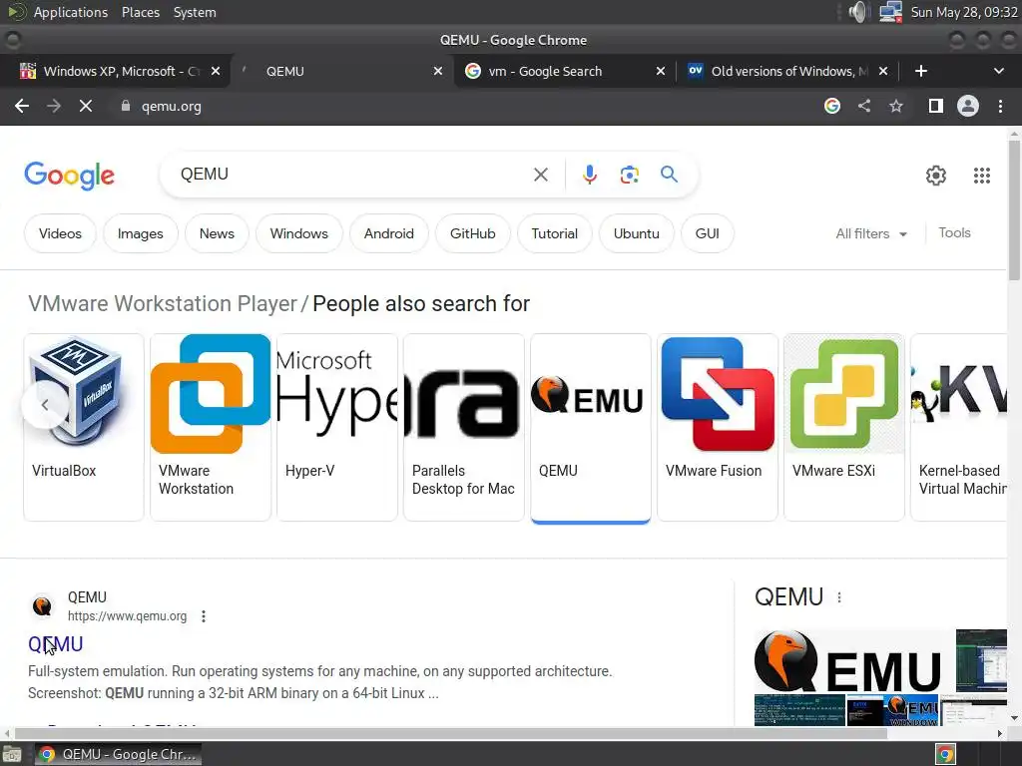Filter results by News
Viewport: 1022px width, 766px height.
tap(217, 233)
